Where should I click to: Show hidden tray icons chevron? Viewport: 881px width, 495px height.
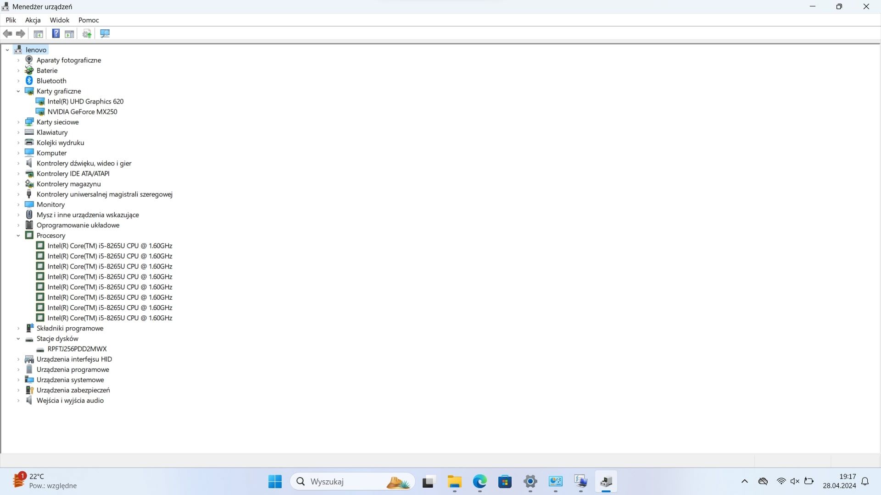(x=745, y=481)
